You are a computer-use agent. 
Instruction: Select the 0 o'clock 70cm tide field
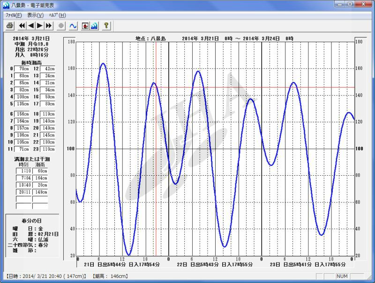pos(22,69)
